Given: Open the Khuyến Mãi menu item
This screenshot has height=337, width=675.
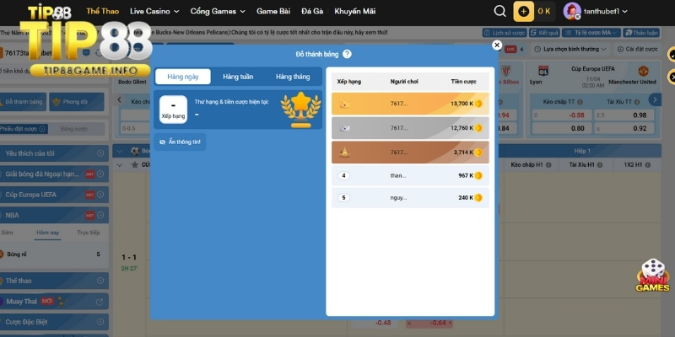Looking at the screenshot, I should click(354, 12).
